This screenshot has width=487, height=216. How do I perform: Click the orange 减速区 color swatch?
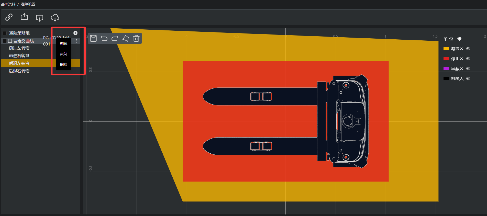click(446, 49)
